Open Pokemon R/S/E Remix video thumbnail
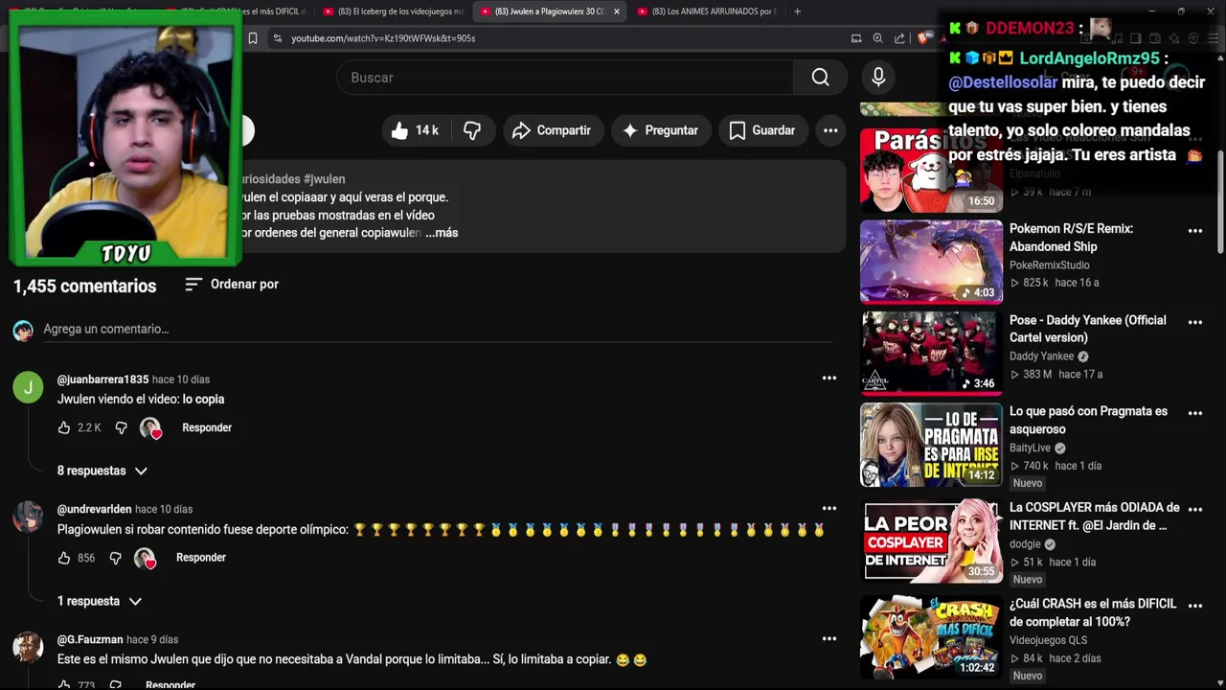The image size is (1226, 690). pos(931,262)
